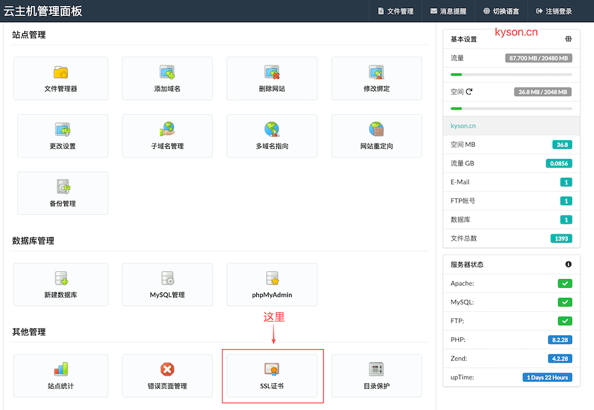Open 目录保护 directory protection

376,375
